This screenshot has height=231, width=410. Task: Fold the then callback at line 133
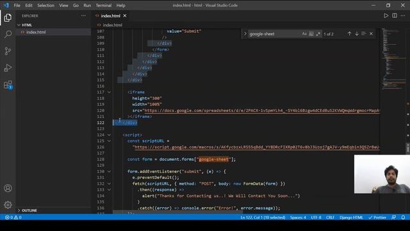(x=109, y=190)
